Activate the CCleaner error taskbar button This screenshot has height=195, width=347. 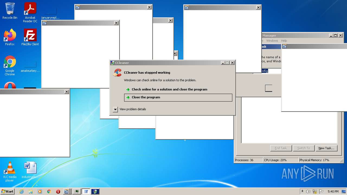coord(95,191)
